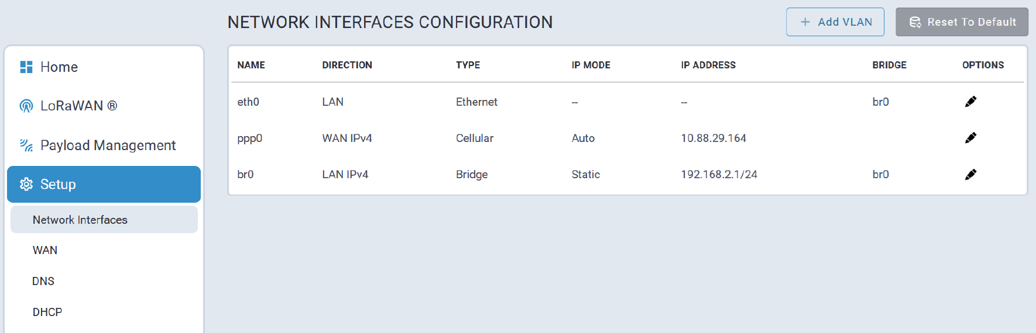Viewport: 1036px width, 333px height.
Task: Select Network Interfaces submenu item
Action: (x=80, y=220)
